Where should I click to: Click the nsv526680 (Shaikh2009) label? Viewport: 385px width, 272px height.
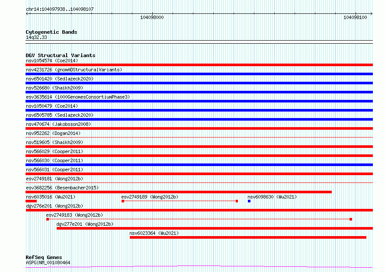point(55,88)
